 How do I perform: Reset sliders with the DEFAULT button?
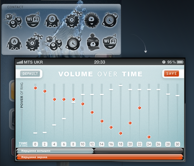point(30,74)
